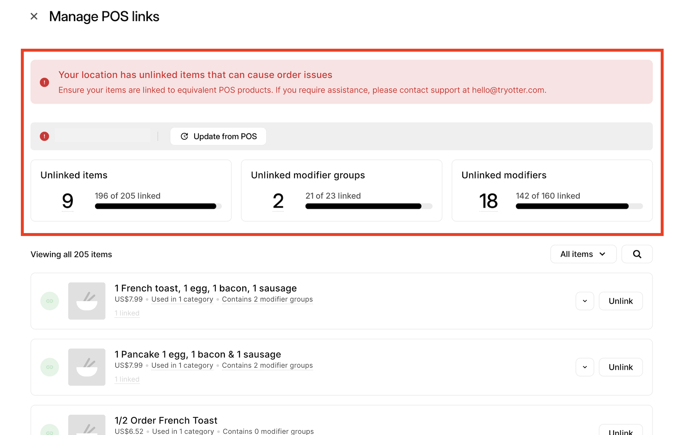Viewport: 698px width, 435px height.
Task: Click the 'Unlinked items' card heading
Action: [74, 175]
